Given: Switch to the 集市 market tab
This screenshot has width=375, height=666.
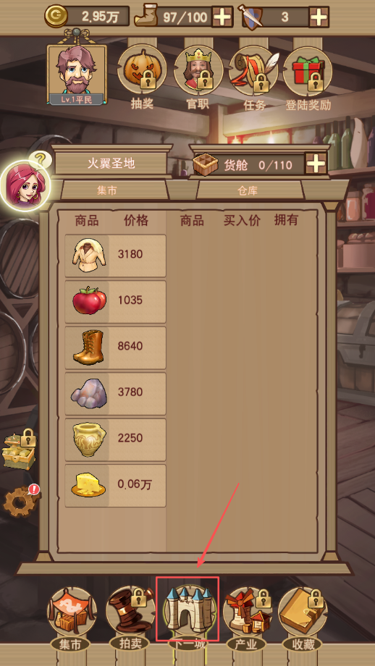Looking at the screenshot, I should click(107, 190).
